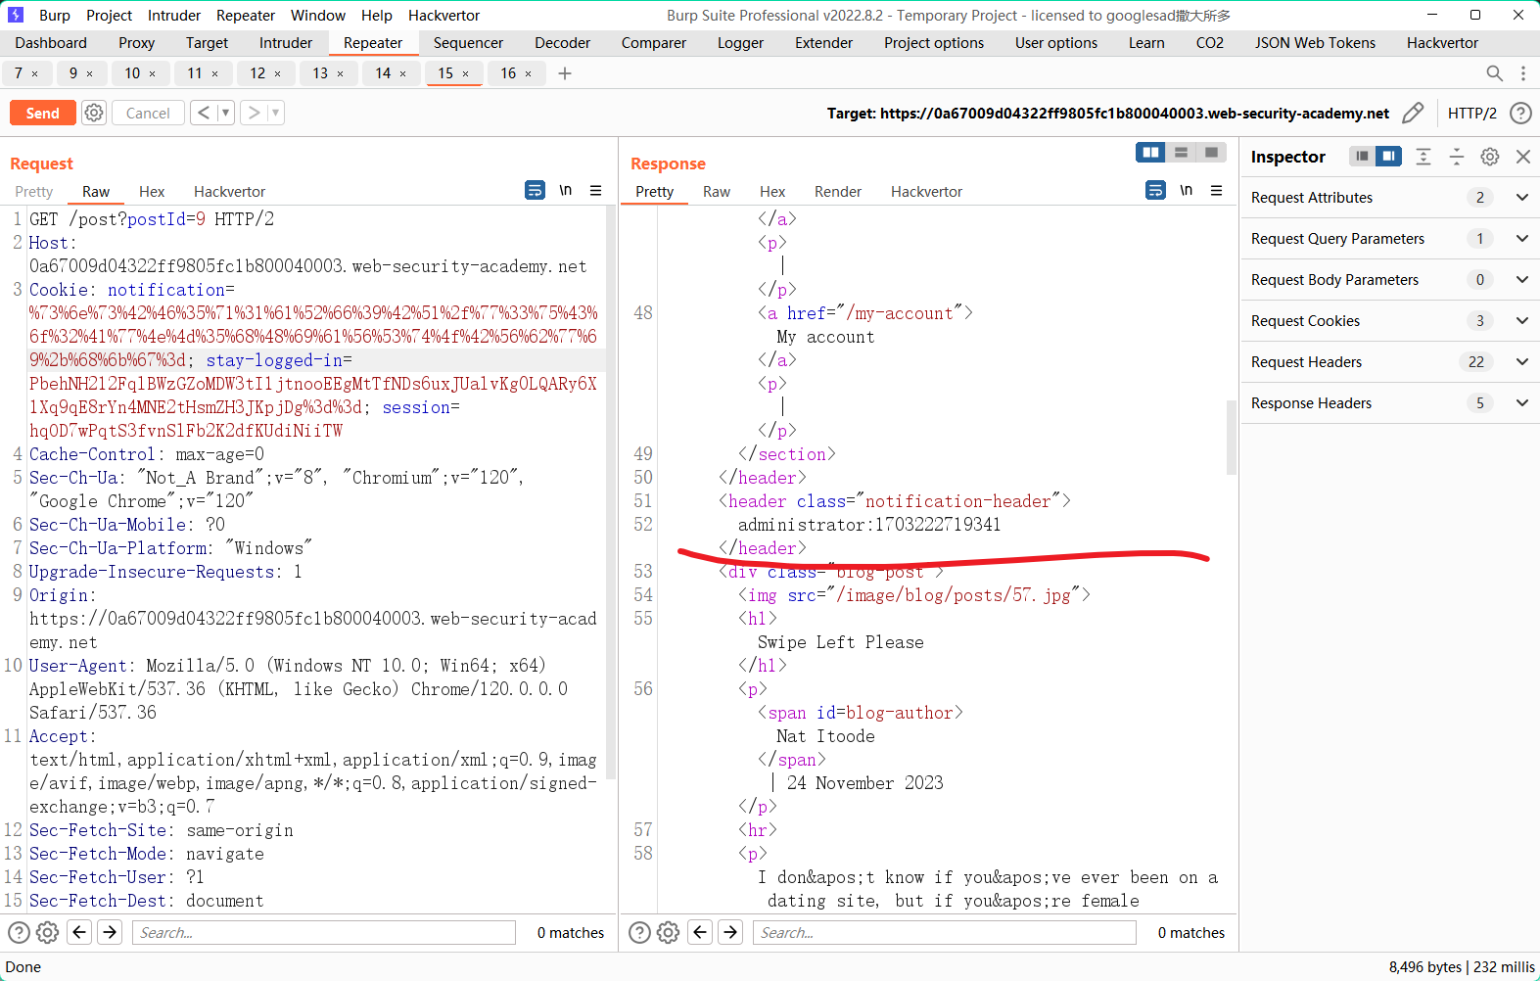Open request search settings gear
This screenshot has width=1540, height=981.
click(x=48, y=932)
